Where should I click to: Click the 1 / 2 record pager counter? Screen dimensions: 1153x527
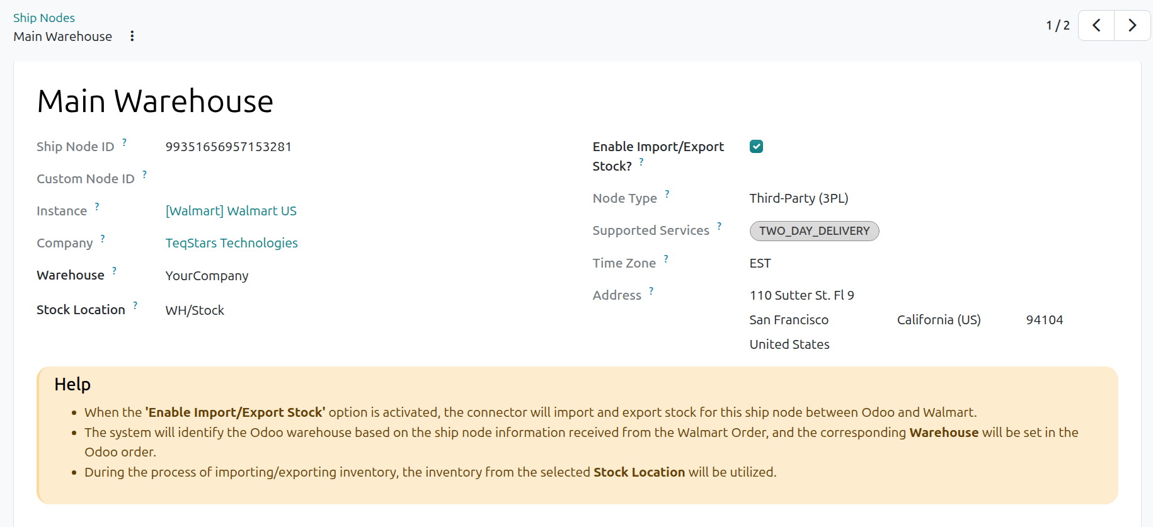1058,26
